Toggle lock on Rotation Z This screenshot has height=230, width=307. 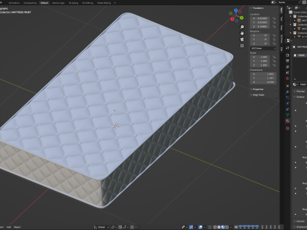[x=274, y=43]
